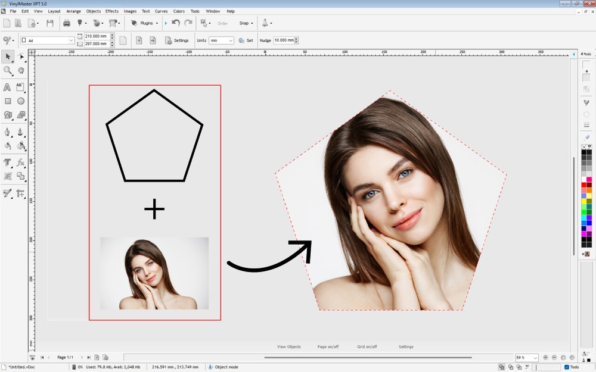Click a red swatch in the color palette

583,183
